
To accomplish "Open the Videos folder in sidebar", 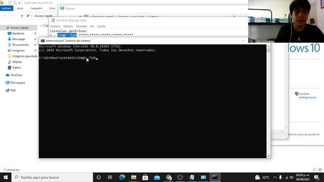I will 17,67.
